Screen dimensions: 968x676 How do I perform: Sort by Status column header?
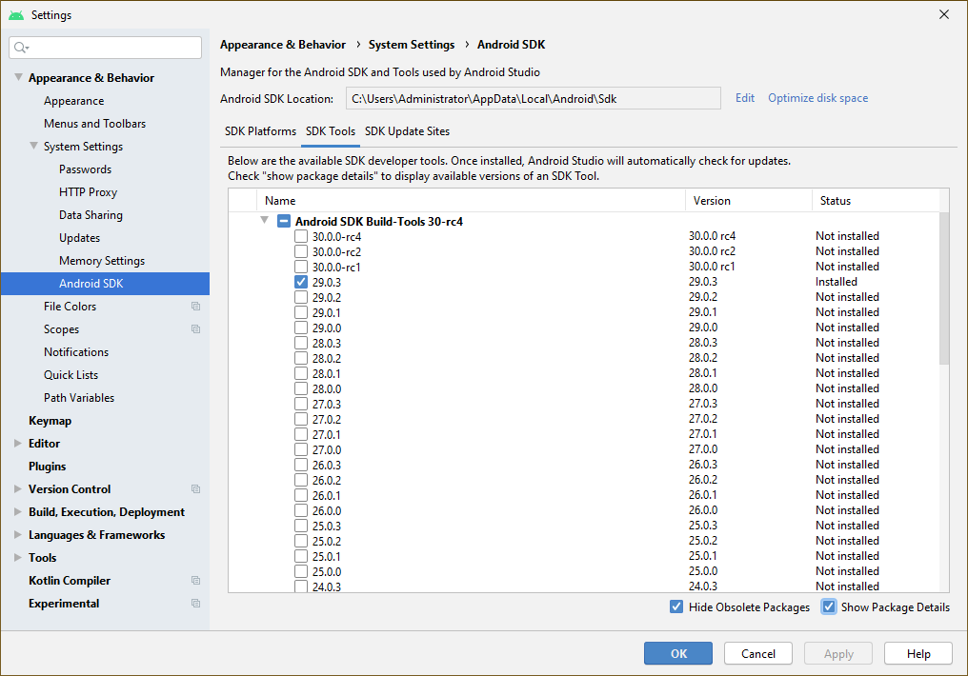pos(876,201)
